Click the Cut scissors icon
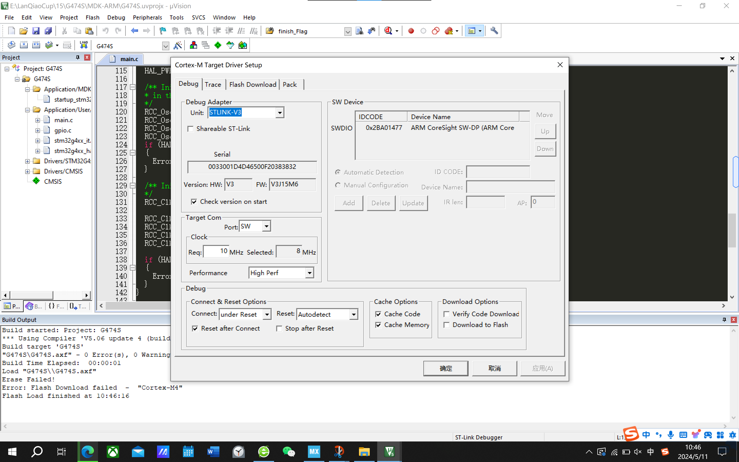This screenshot has width=739, height=462. 64,31
